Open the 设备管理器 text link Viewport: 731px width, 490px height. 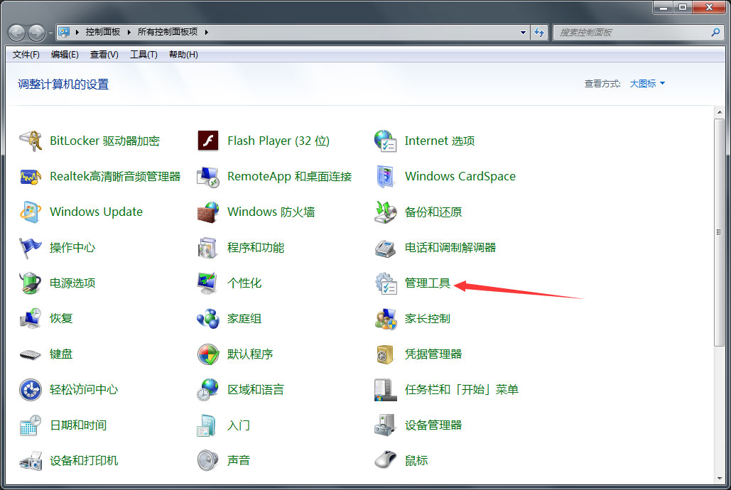[x=433, y=425]
